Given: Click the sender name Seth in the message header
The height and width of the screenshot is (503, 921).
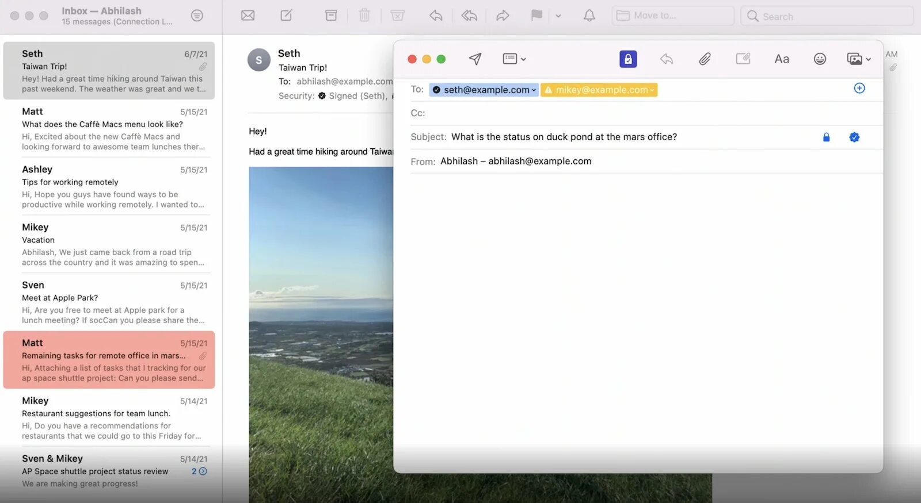Looking at the screenshot, I should pos(289,53).
